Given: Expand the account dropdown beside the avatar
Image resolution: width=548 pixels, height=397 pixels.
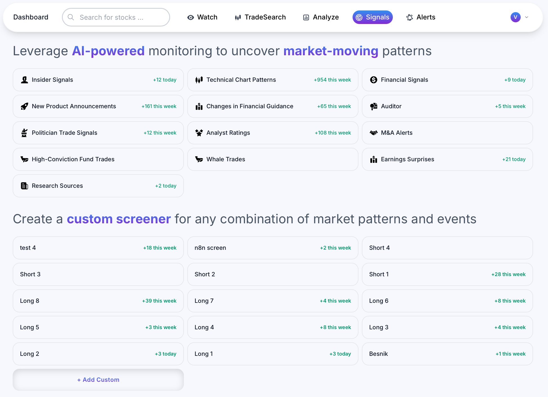Looking at the screenshot, I should point(527,17).
